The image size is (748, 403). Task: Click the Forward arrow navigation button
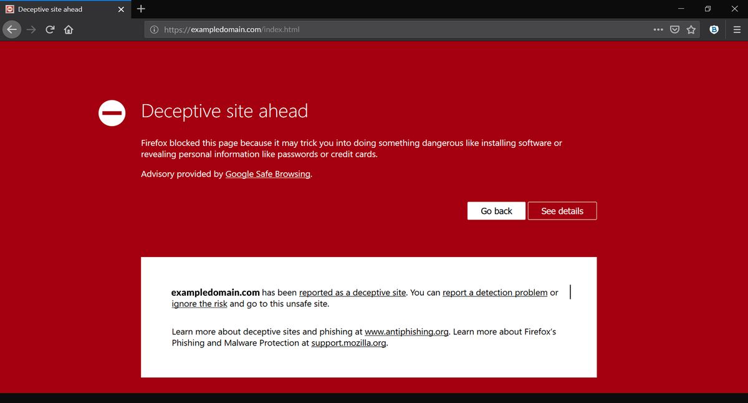click(31, 29)
